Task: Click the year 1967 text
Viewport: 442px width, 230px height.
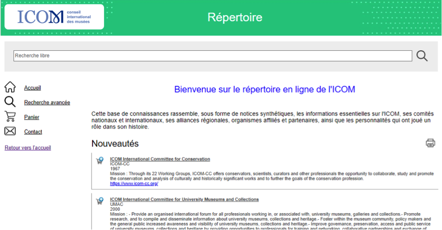Action: (115, 169)
